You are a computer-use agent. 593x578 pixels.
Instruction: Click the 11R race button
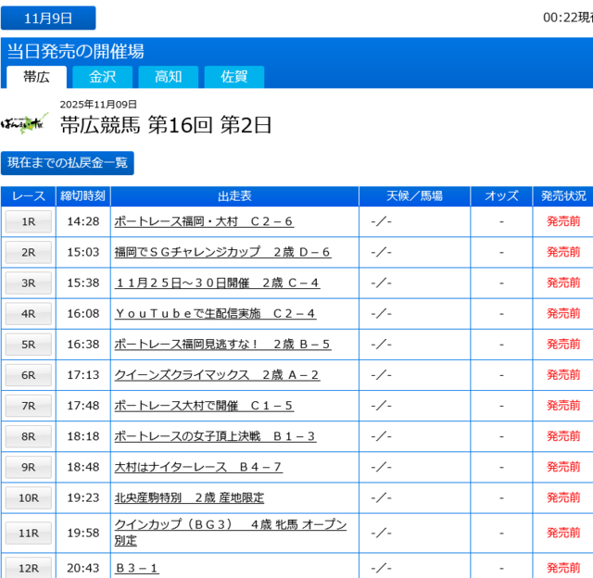click(29, 533)
